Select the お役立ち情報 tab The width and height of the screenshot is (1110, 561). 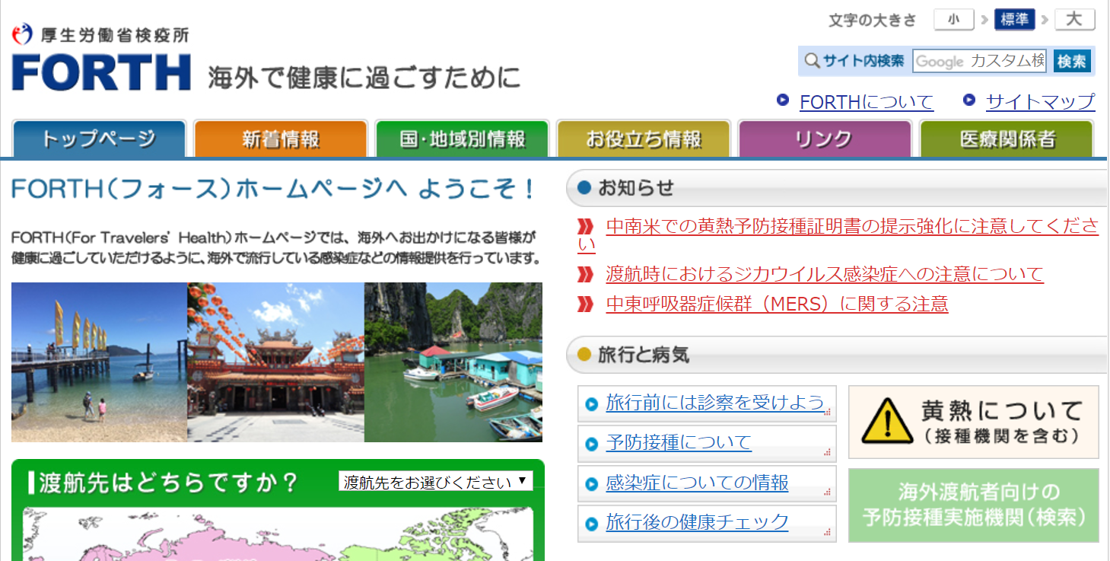click(x=643, y=139)
